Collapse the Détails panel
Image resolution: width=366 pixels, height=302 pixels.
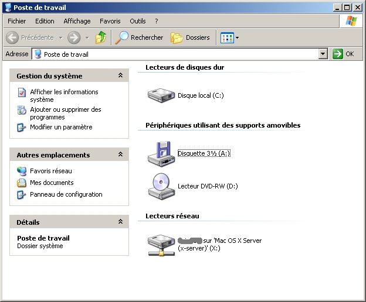120,222
